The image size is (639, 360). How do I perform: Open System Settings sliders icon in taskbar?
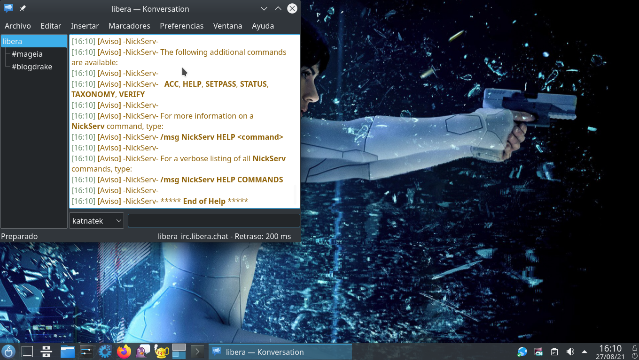tap(86, 352)
